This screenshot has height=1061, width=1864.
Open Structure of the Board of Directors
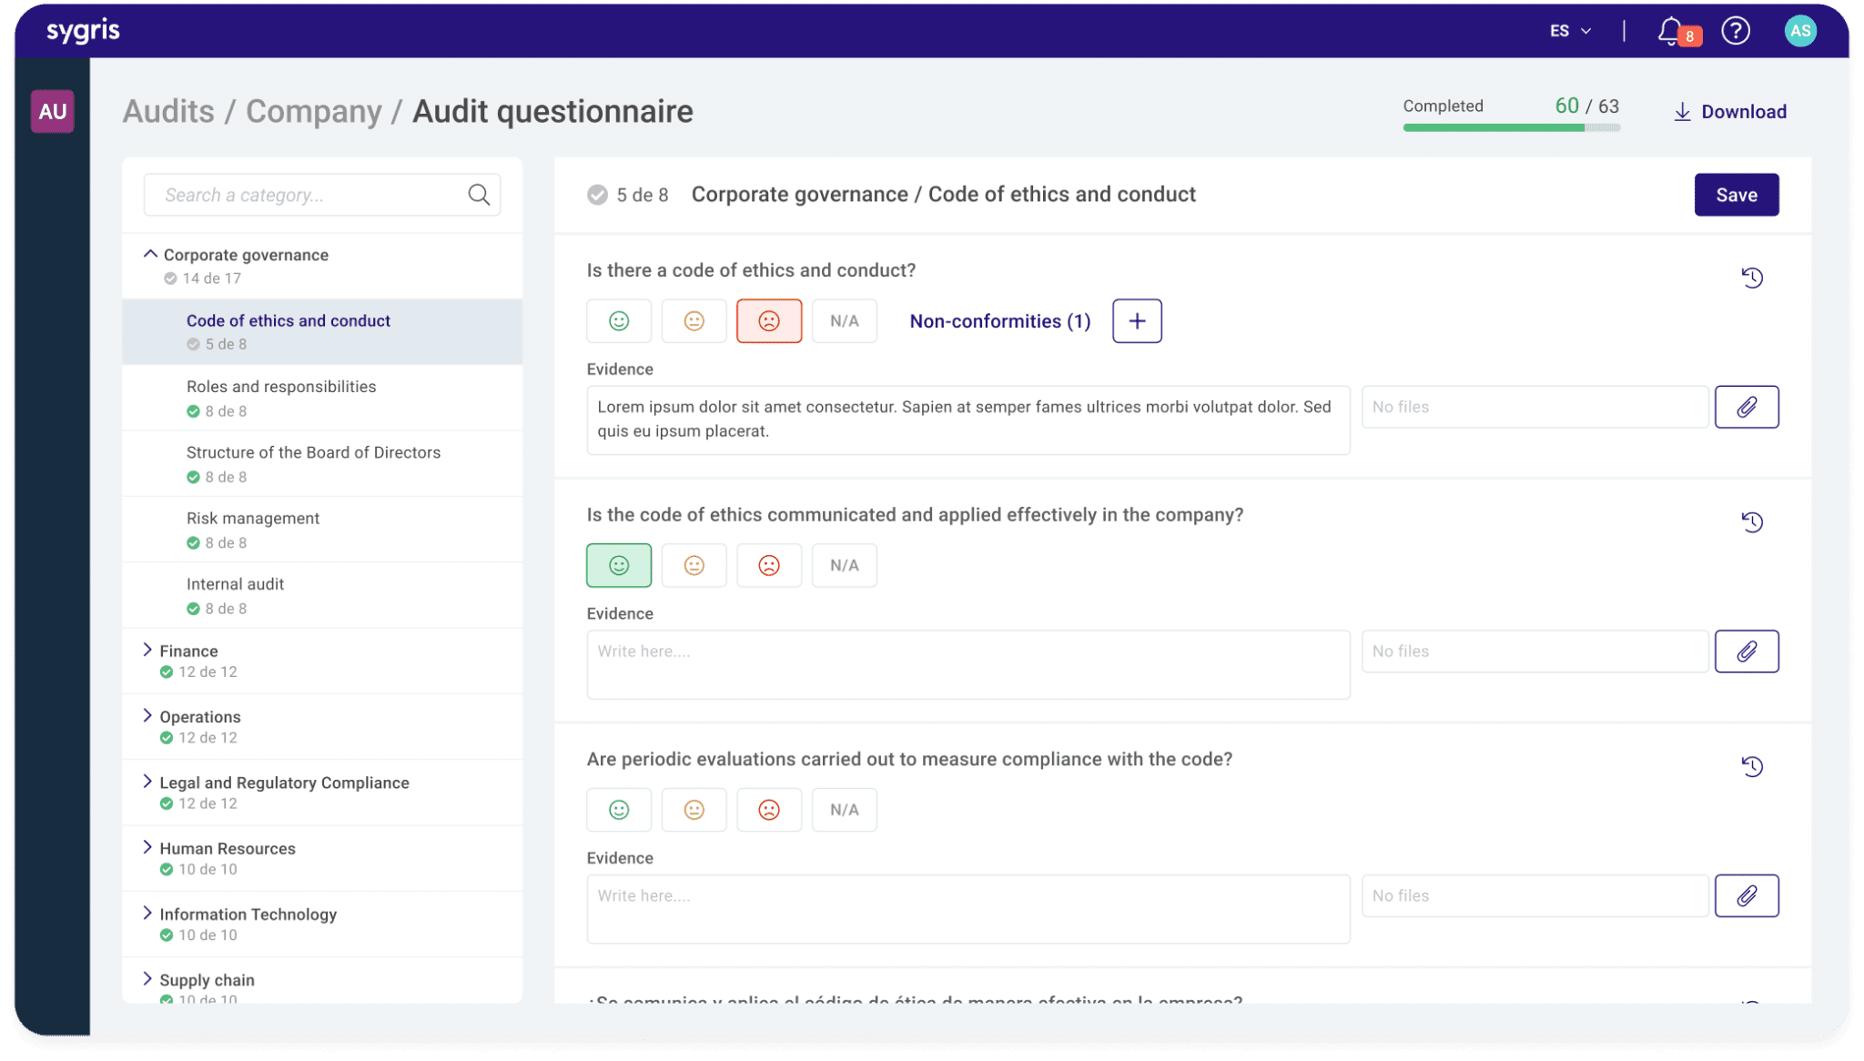322,463
